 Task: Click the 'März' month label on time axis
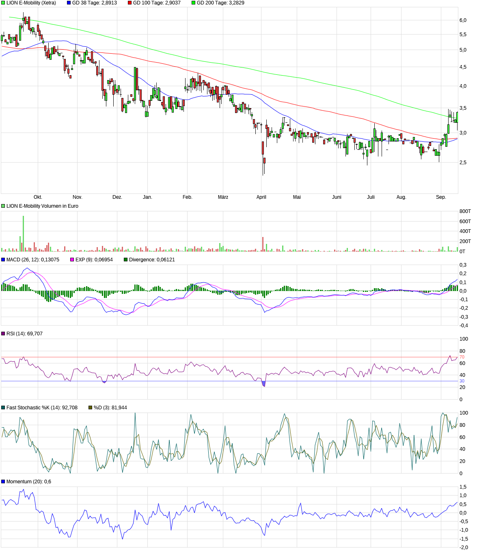[x=223, y=197]
